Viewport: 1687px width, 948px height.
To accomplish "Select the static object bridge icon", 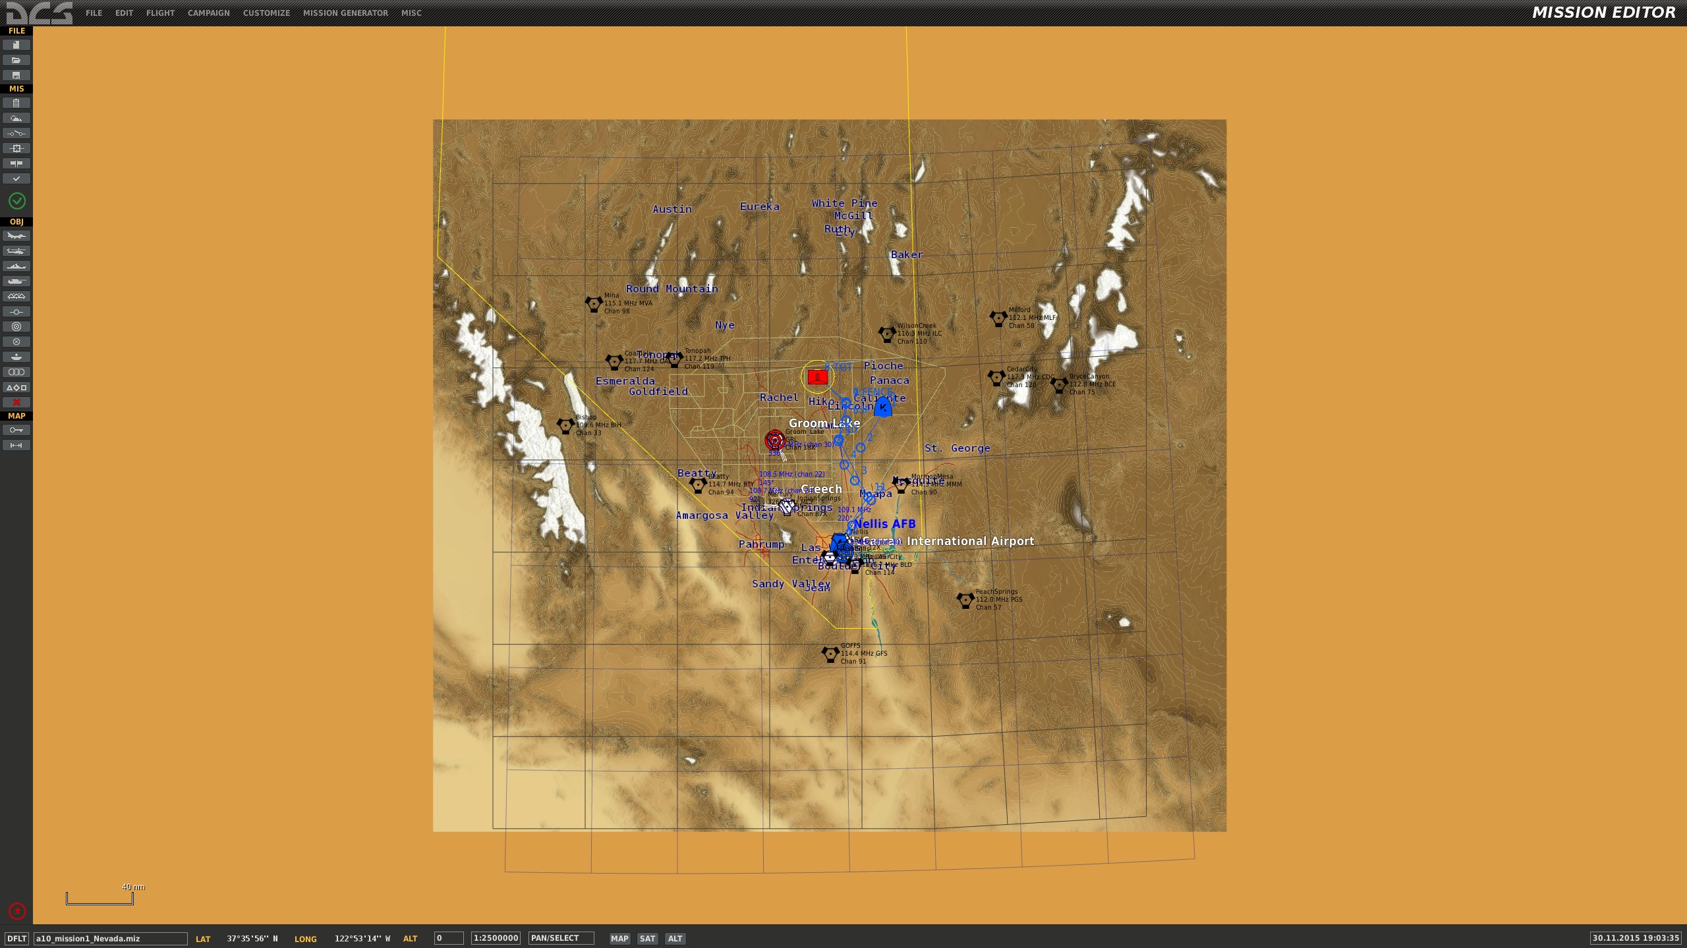I will click(16, 296).
